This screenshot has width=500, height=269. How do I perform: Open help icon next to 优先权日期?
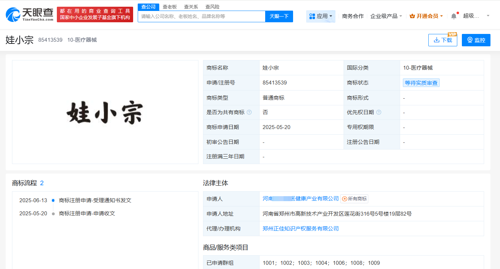pyautogui.click(x=379, y=112)
